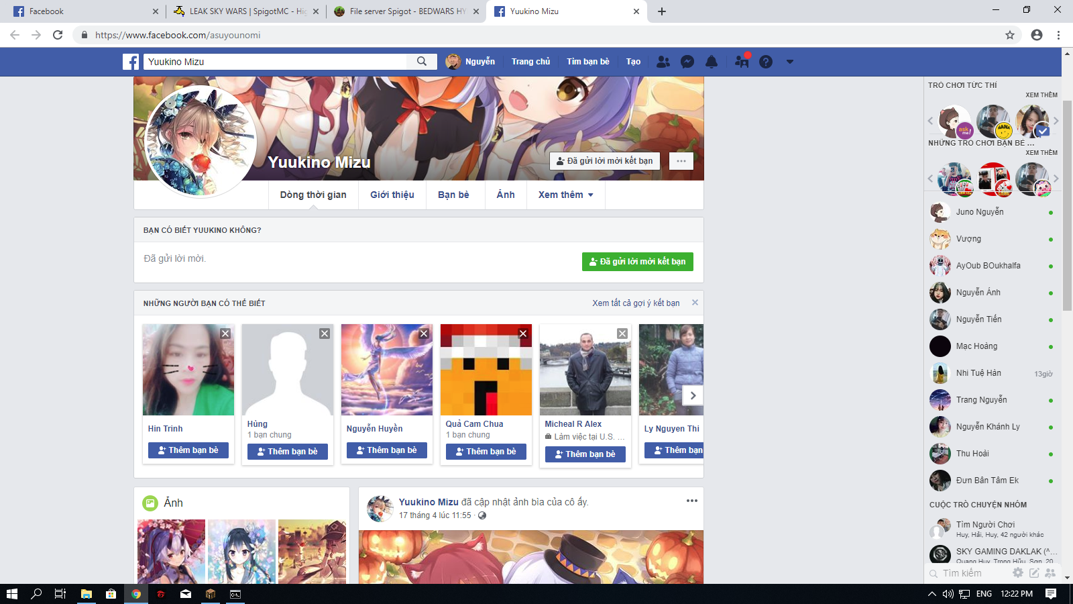Reload the page in Chrome
1073x604 pixels.
pos(58,35)
